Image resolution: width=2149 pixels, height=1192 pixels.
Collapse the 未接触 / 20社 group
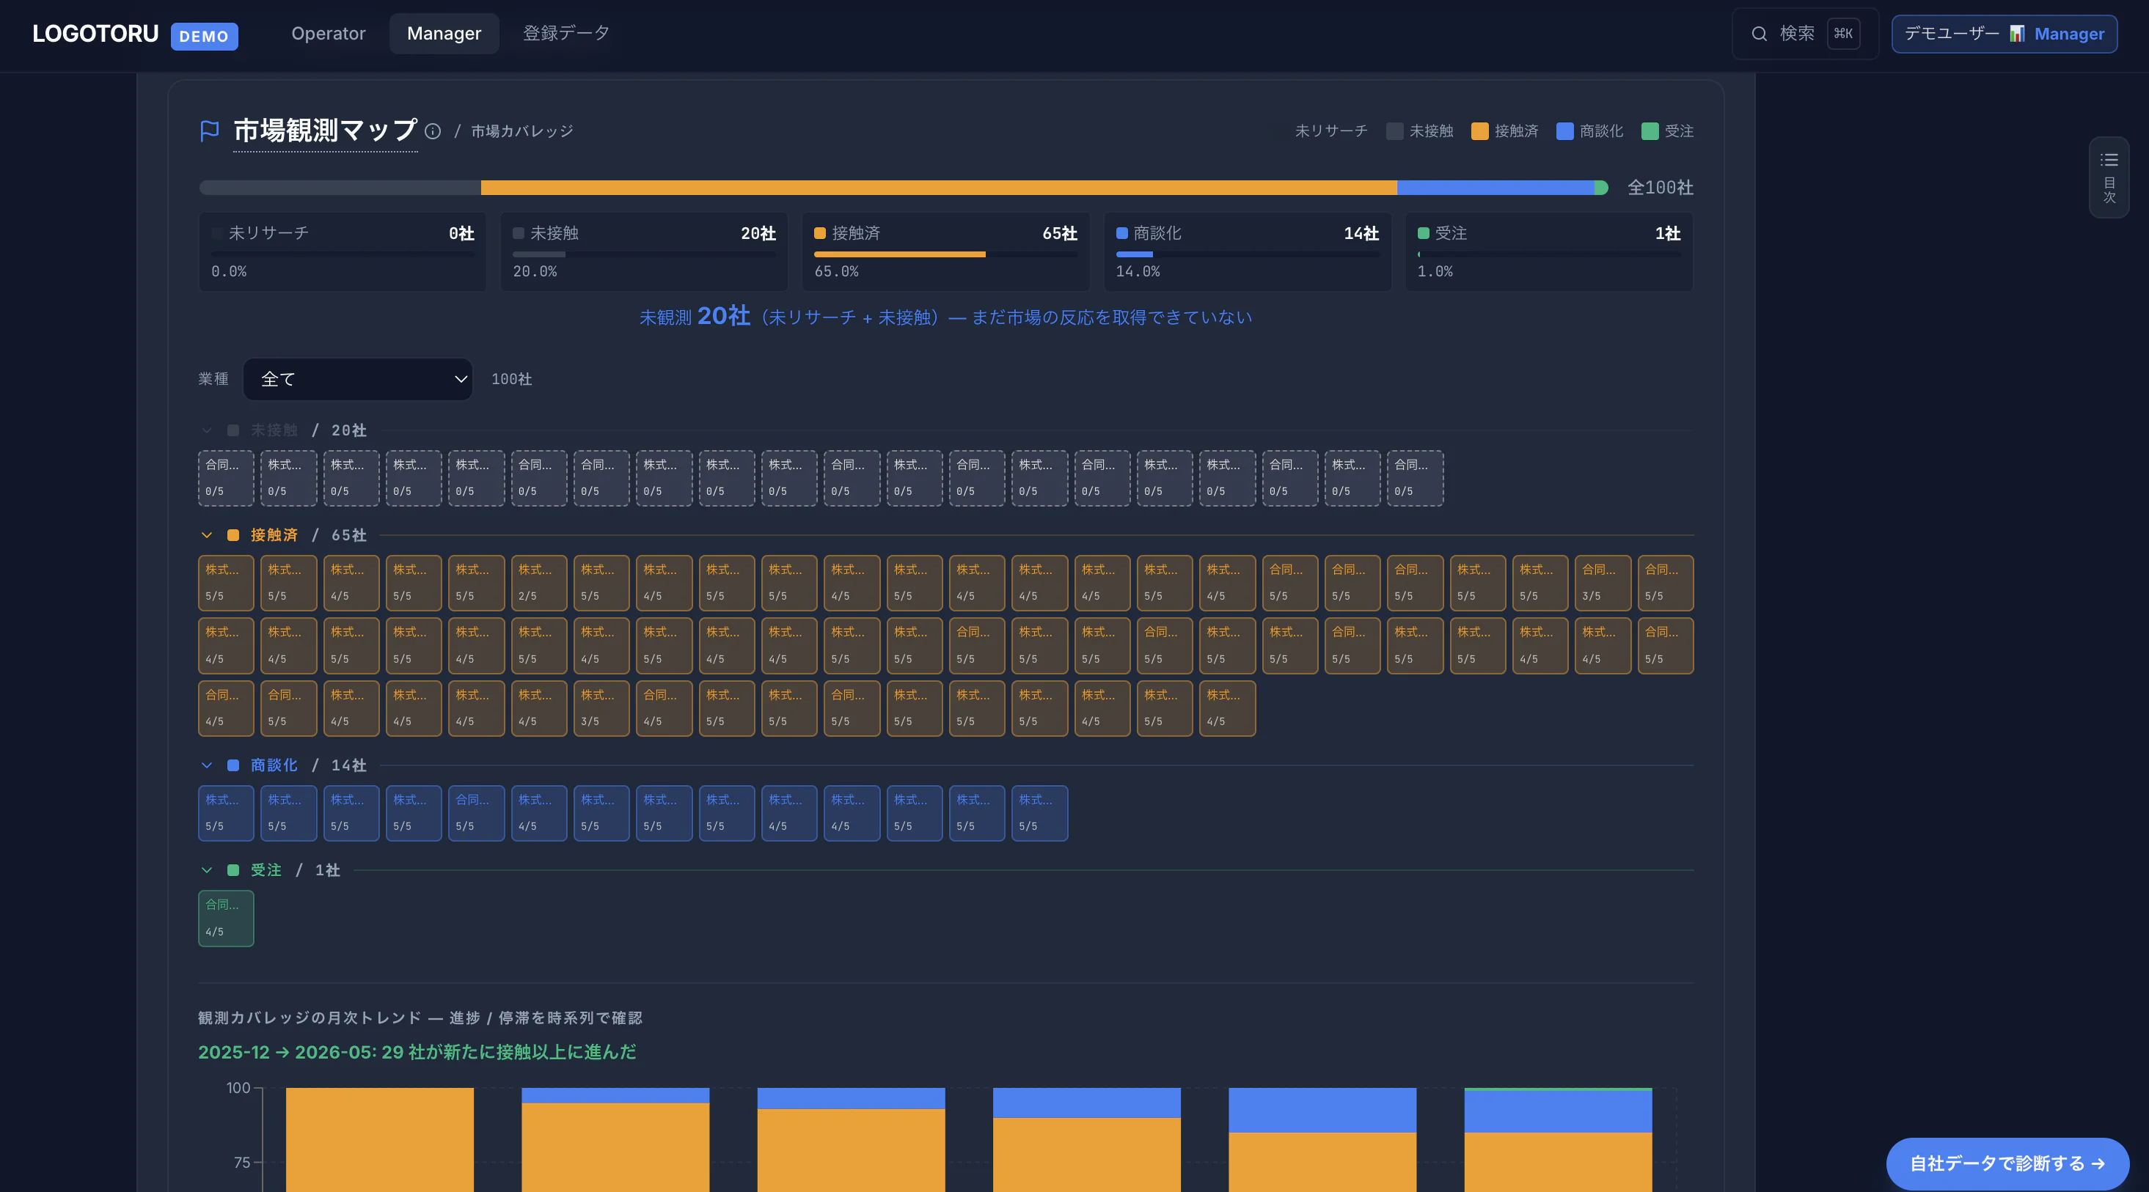(x=207, y=430)
